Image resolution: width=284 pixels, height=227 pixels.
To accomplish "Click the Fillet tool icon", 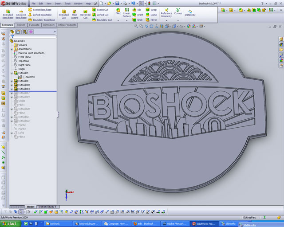I will [118, 11].
